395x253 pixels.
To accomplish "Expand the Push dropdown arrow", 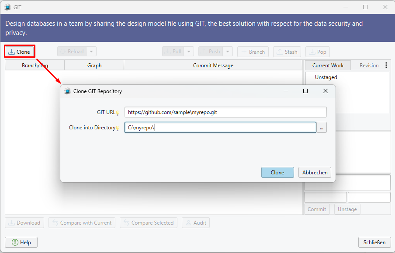I will tap(228, 52).
